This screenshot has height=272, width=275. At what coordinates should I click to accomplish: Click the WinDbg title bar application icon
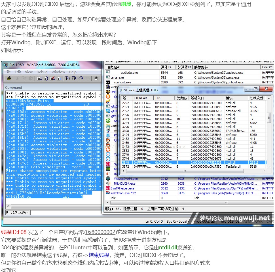pos(6,65)
